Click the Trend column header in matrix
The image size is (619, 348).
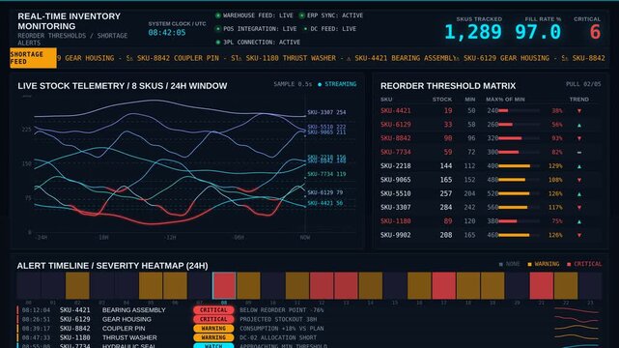pos(579,100)
